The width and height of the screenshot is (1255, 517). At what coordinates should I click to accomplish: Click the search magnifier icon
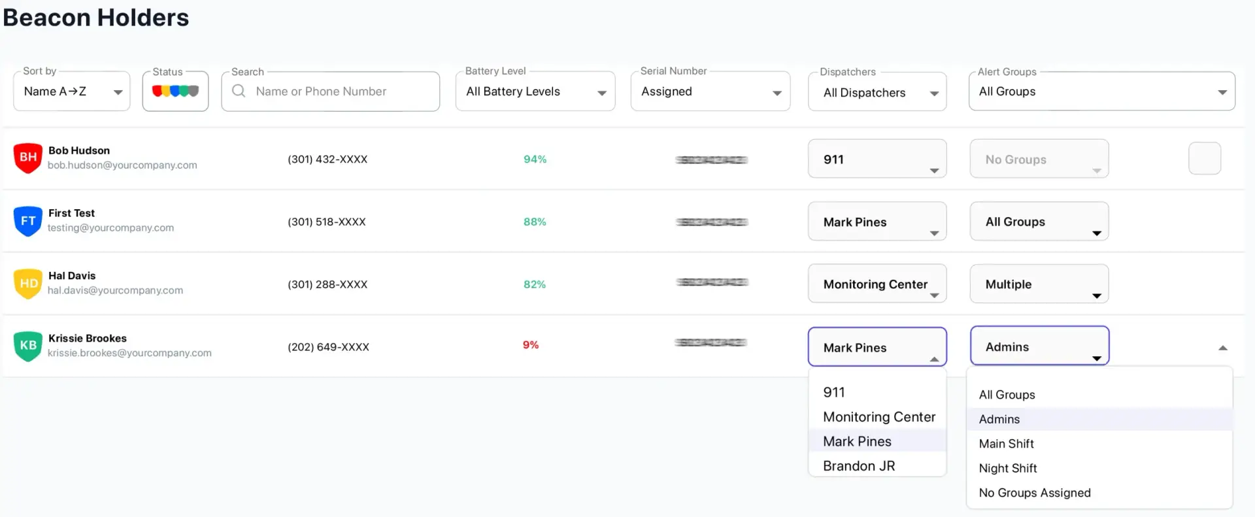click(239, 91)
